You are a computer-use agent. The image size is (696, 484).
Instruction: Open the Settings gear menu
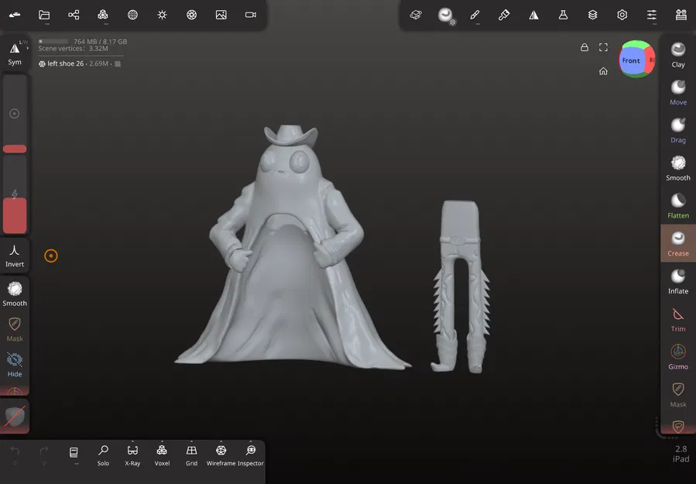click(x=622, y=14)
